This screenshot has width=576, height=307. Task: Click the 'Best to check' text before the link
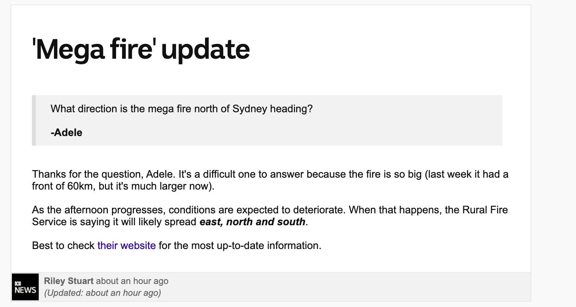click(63, 246)
